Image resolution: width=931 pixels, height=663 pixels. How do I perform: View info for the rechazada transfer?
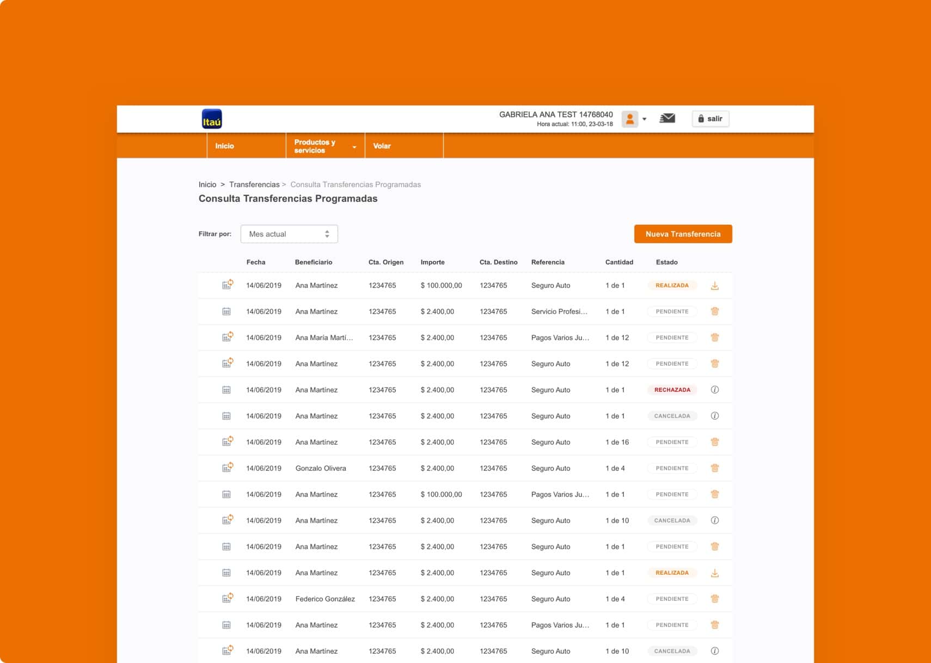click(714, 390)
